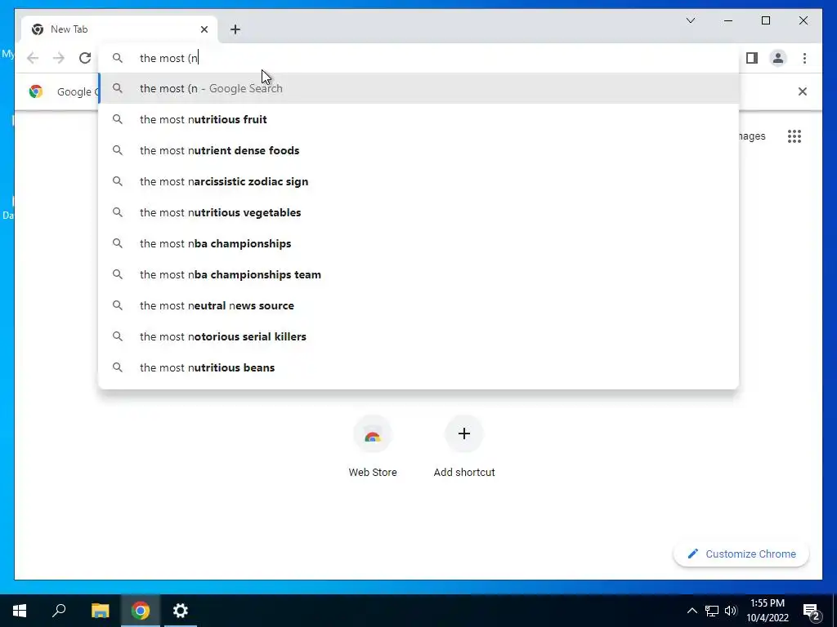Image resolution: width=837 pixels, height=627 pixels.
Task: Click the Images link
Action: click(x=752, y=136)
